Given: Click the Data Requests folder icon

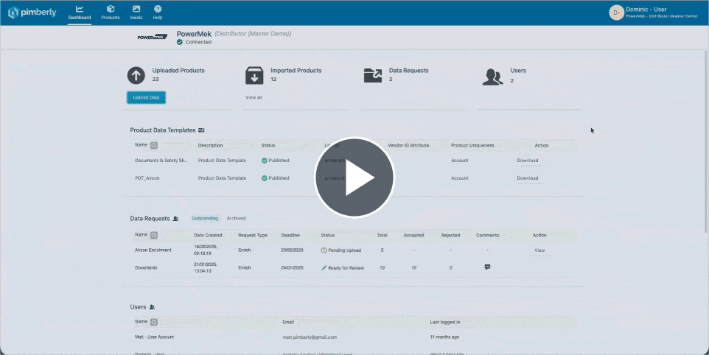Looking at the screenshot, I should [x=373, y=75].
